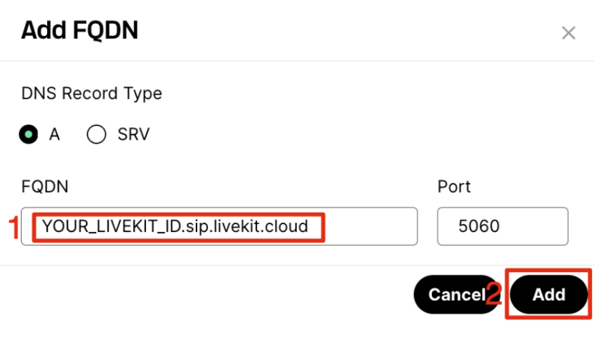Focus the Port input field

coord(502,226)
